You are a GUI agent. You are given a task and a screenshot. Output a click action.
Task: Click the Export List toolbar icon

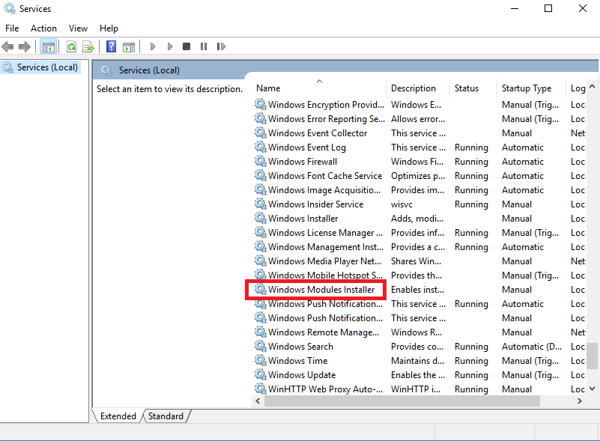pyautogui.click(x=88, y=47)
